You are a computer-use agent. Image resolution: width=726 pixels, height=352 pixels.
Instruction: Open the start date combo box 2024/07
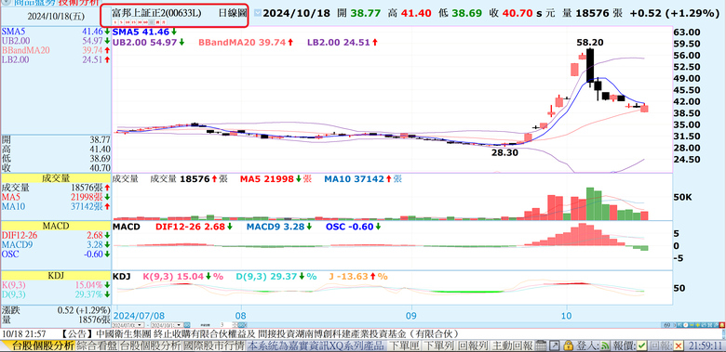click(x=128, y=325)
